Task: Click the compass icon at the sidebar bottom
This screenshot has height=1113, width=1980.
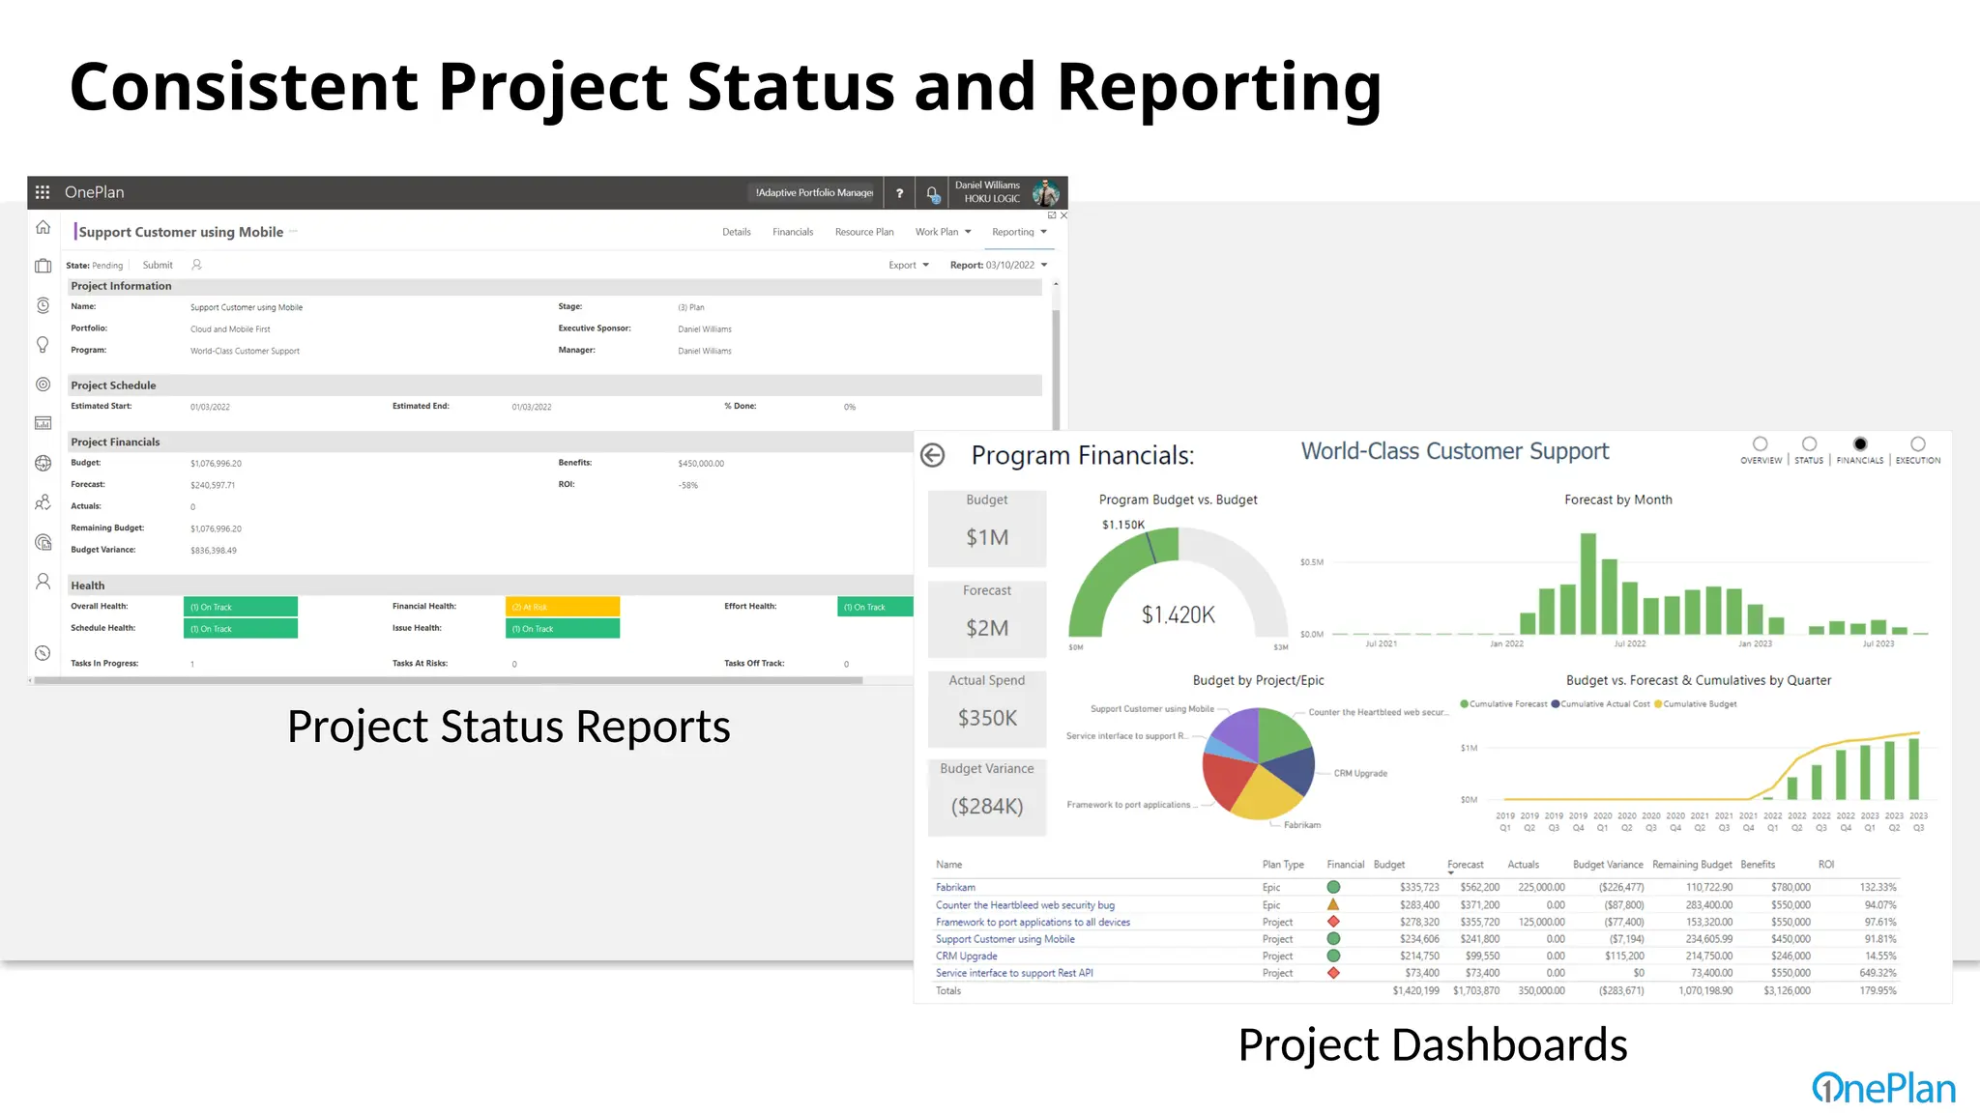Action: pos(43,653)
